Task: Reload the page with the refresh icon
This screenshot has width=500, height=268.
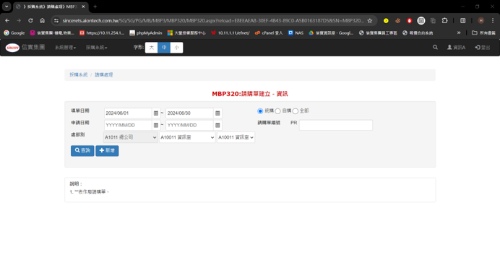Action: click(30, 20)
